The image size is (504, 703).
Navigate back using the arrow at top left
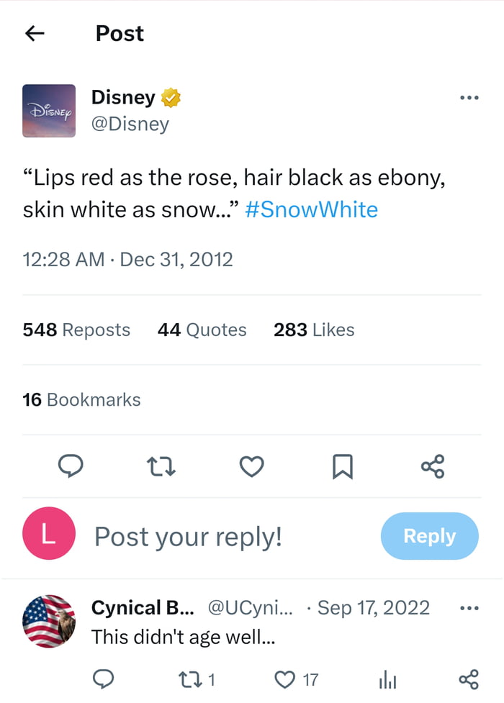pos(35,33)
